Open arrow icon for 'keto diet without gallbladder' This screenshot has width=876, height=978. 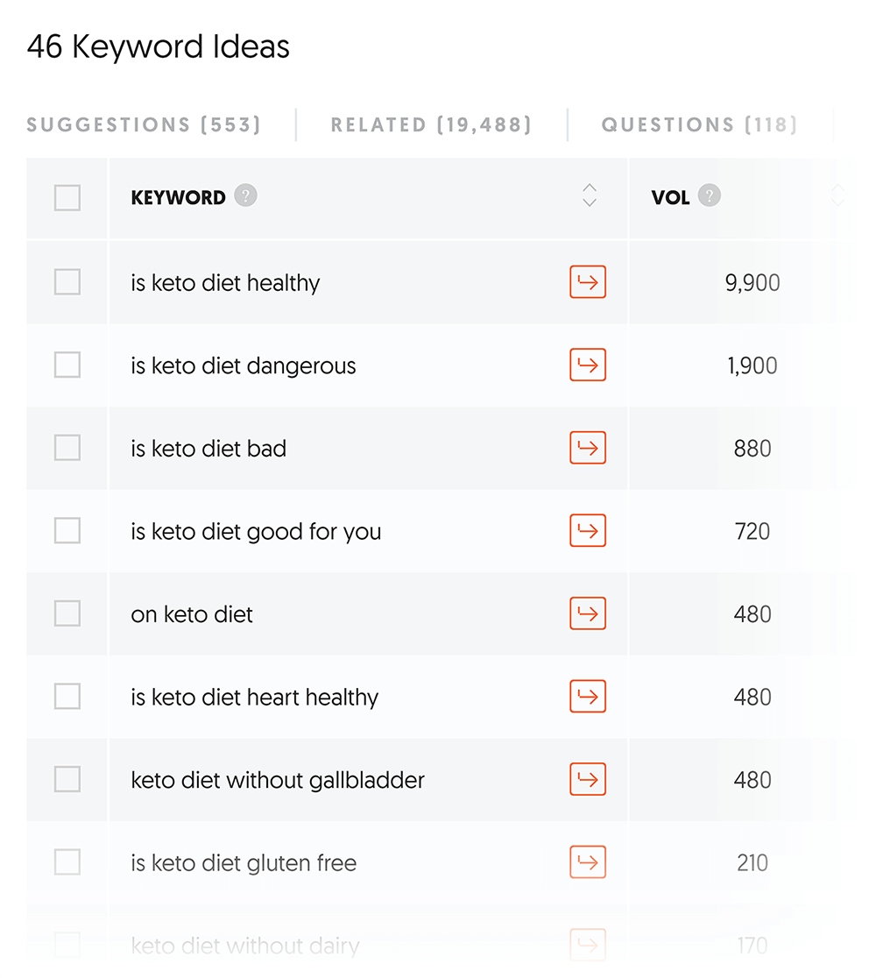(588, 779)
